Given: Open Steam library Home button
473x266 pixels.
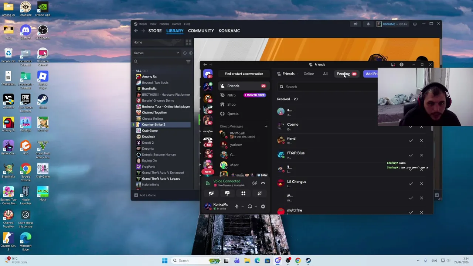Looking at the screenshot, I should coord(158,42).
